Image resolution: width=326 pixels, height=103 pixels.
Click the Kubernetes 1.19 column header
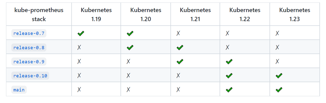(x=96, y=14)
